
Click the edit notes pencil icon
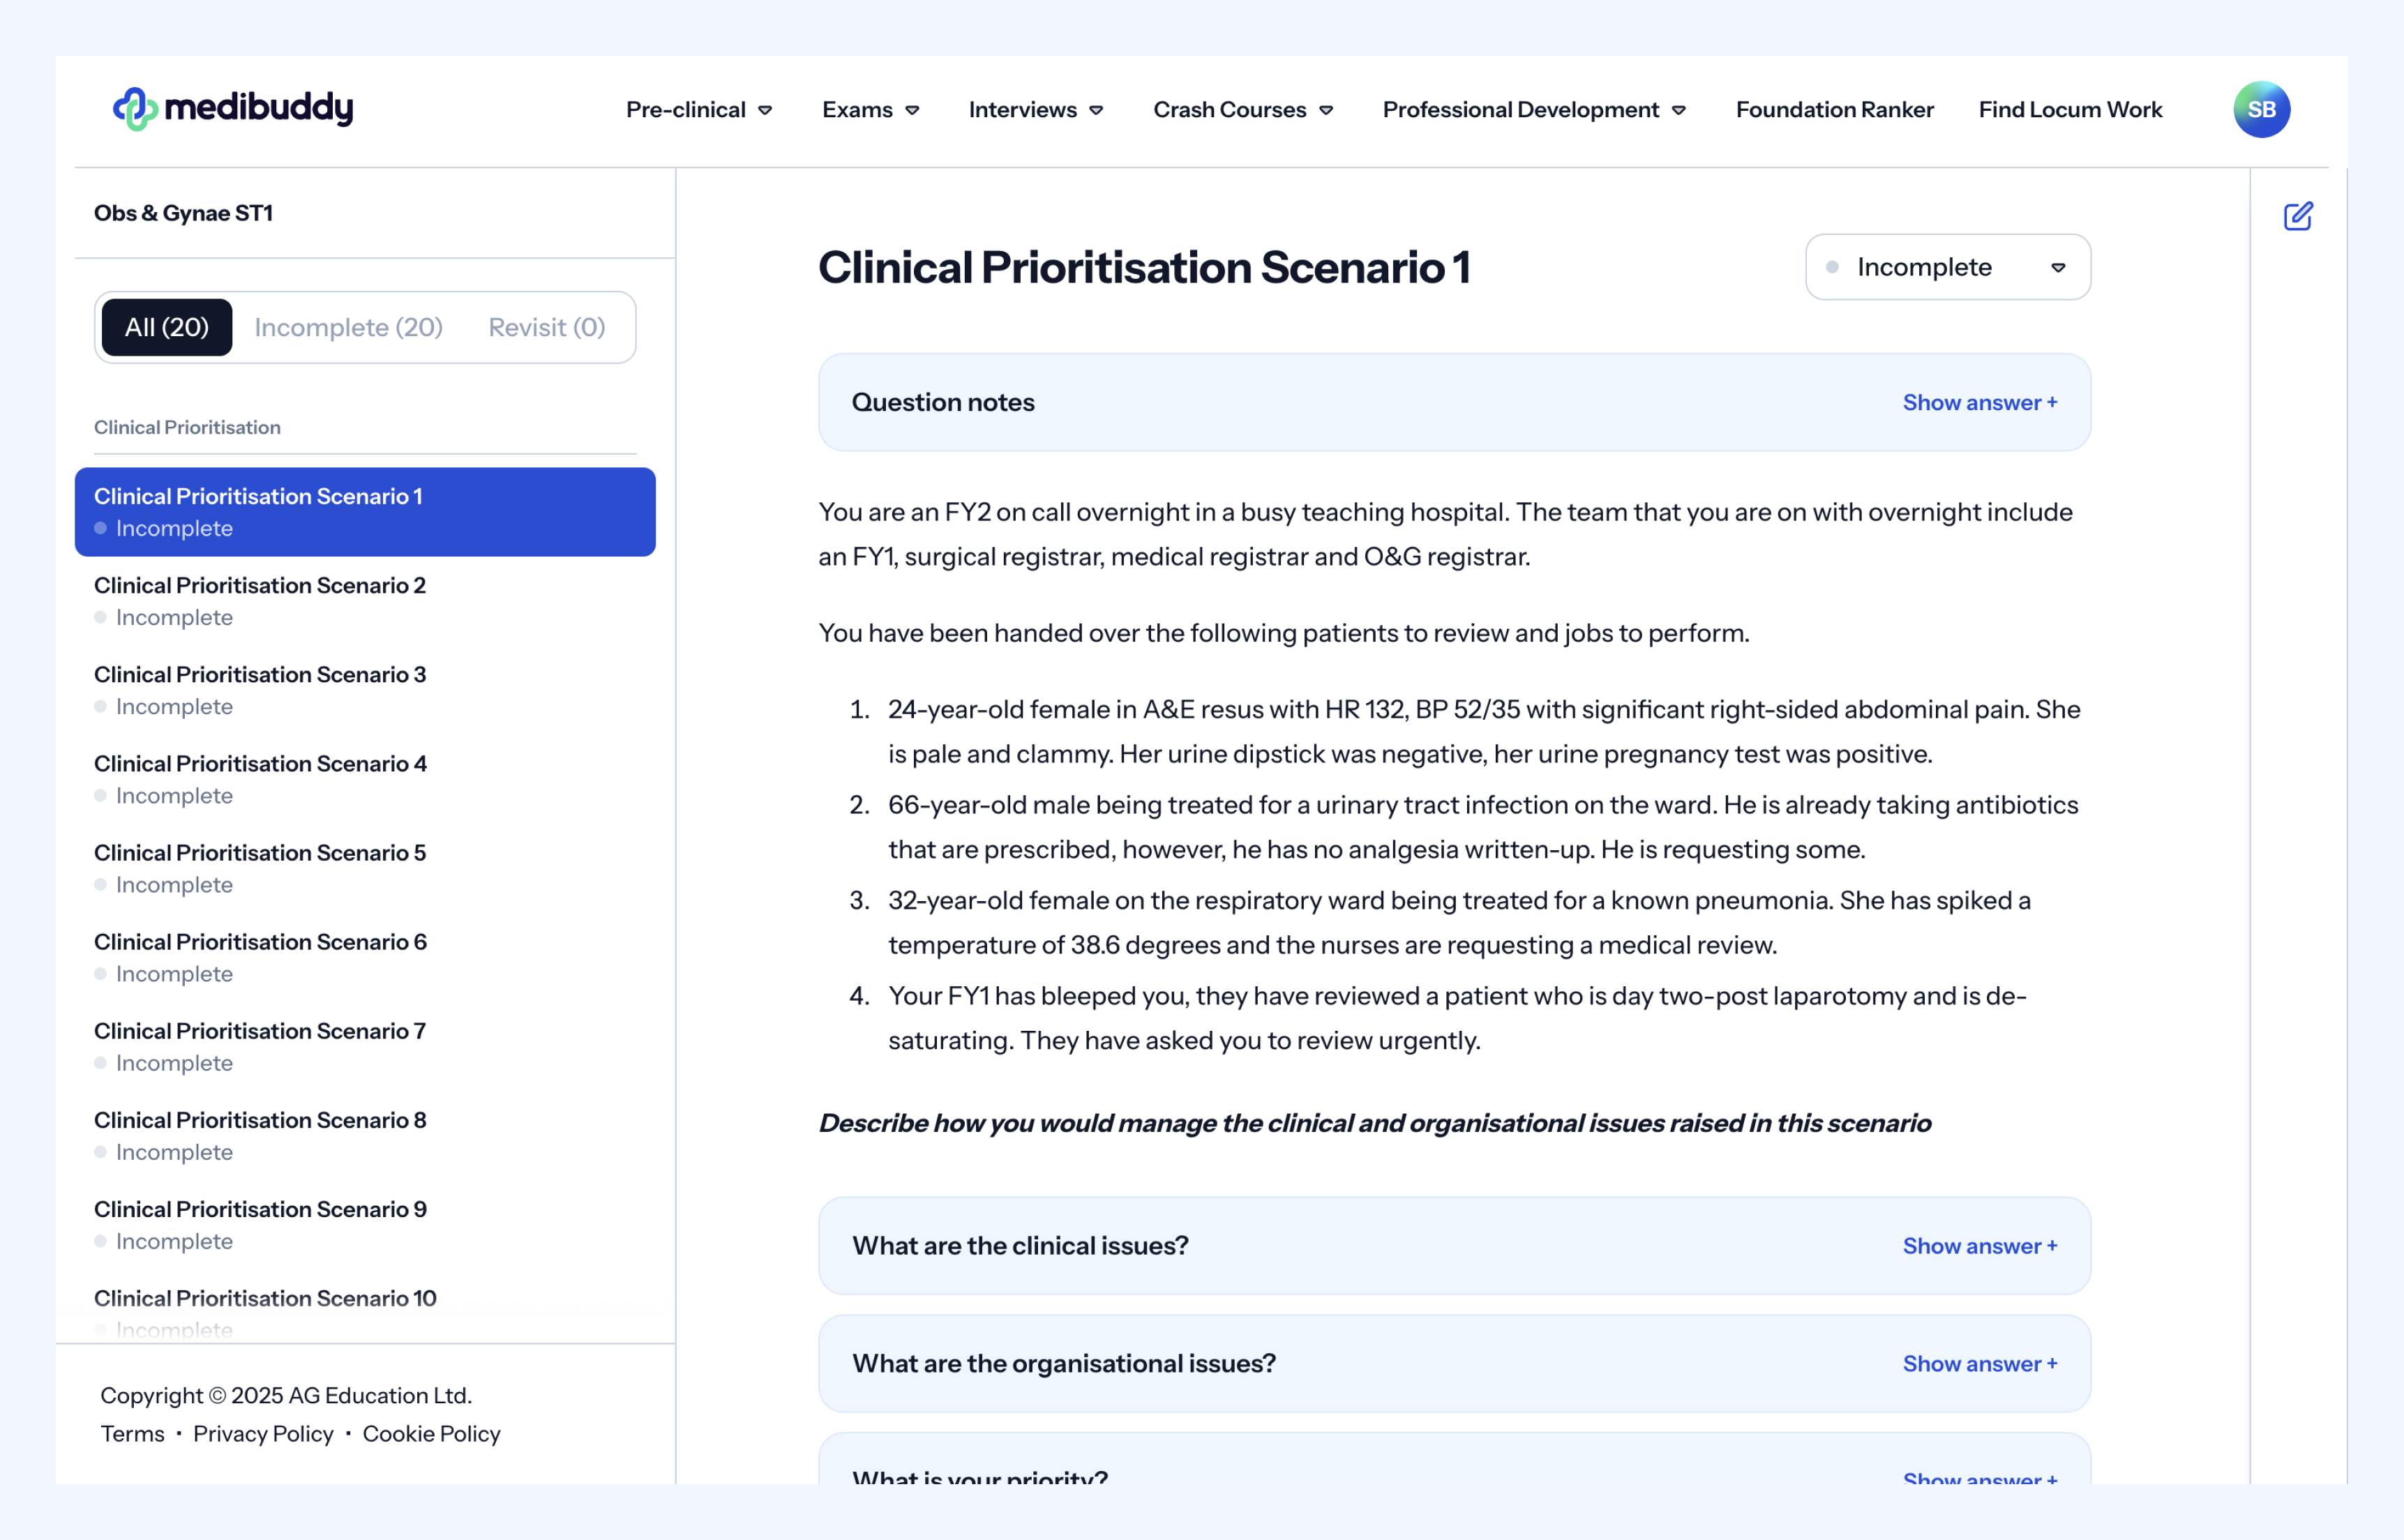pos(2297,216)
